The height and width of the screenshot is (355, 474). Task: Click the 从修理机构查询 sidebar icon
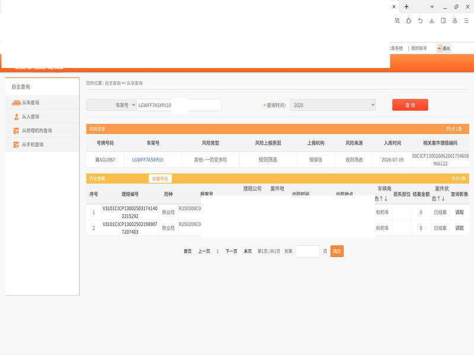tap(17, 131)
